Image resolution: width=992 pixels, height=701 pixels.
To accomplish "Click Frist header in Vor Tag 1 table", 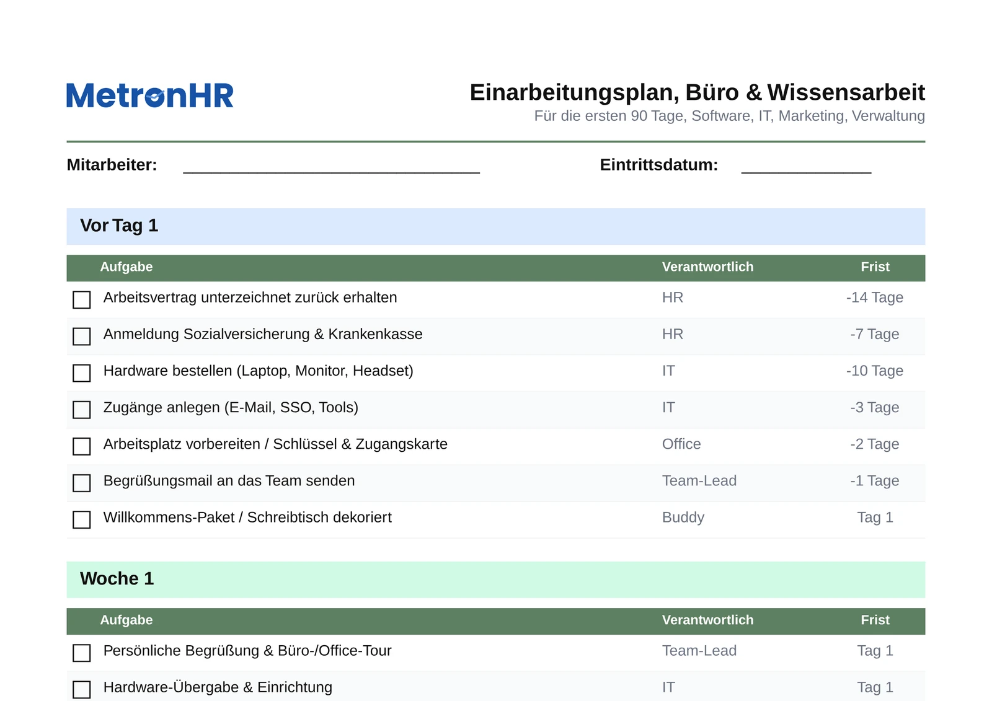I will (x=875, y=267).
